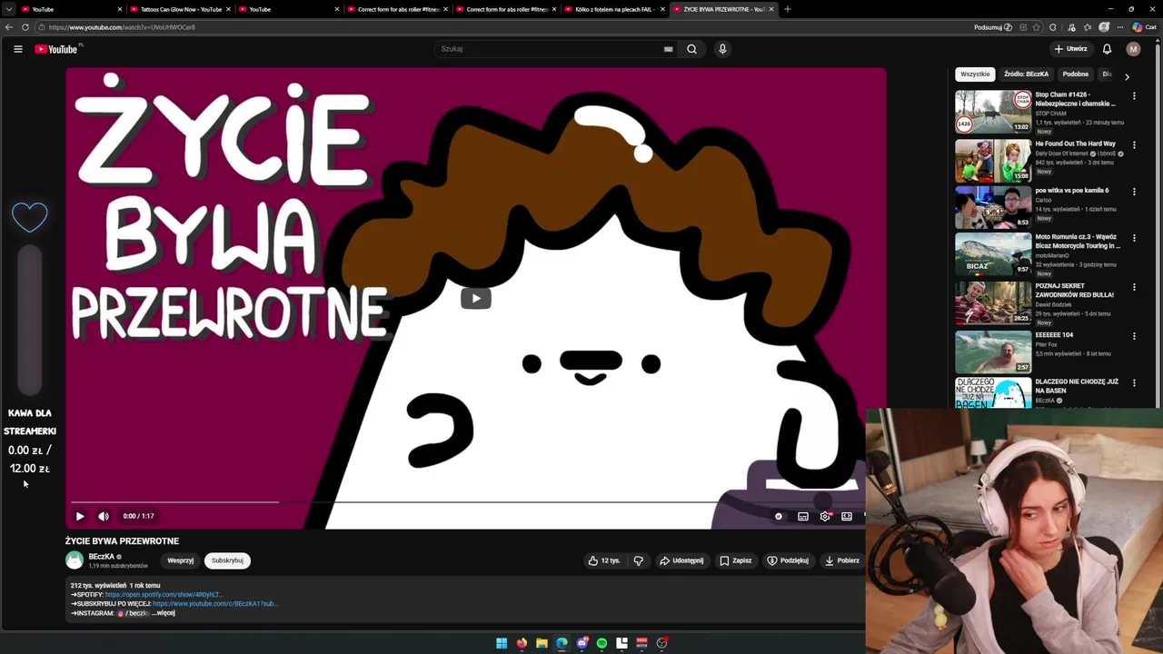This screenshot has width=1163, height=654.
Task: Open YouTube notifications bell
Action: point(1107,49)
